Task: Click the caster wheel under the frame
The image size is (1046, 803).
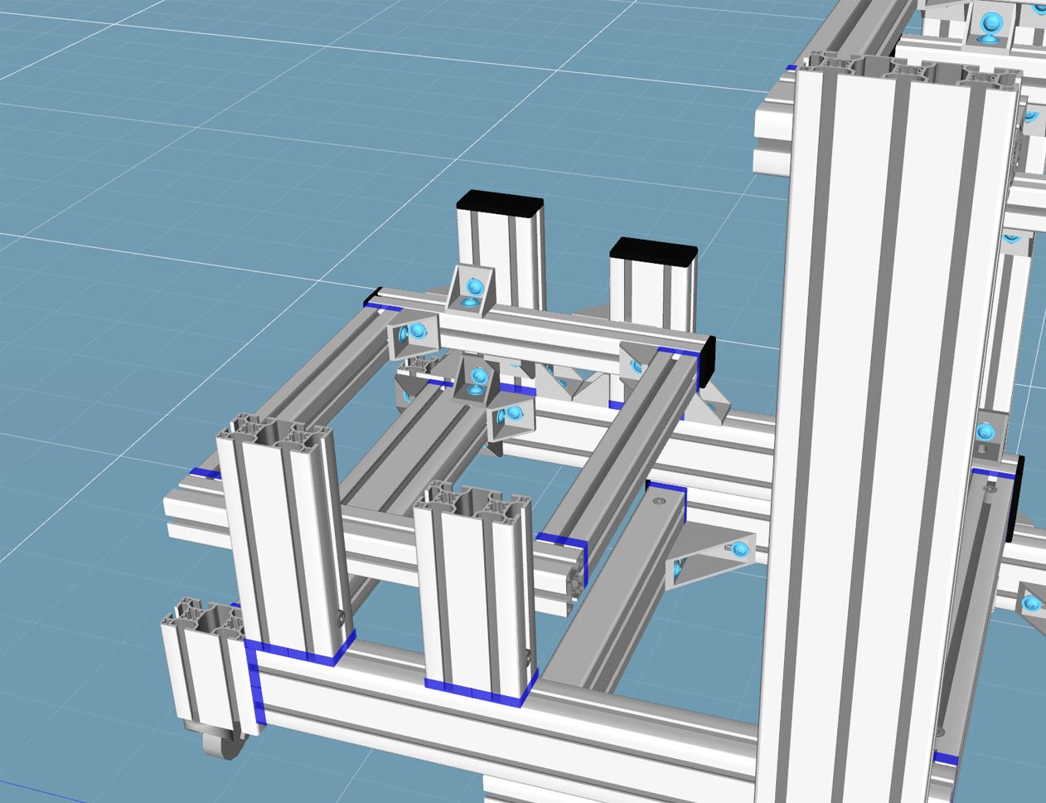Action: (222, 742)
